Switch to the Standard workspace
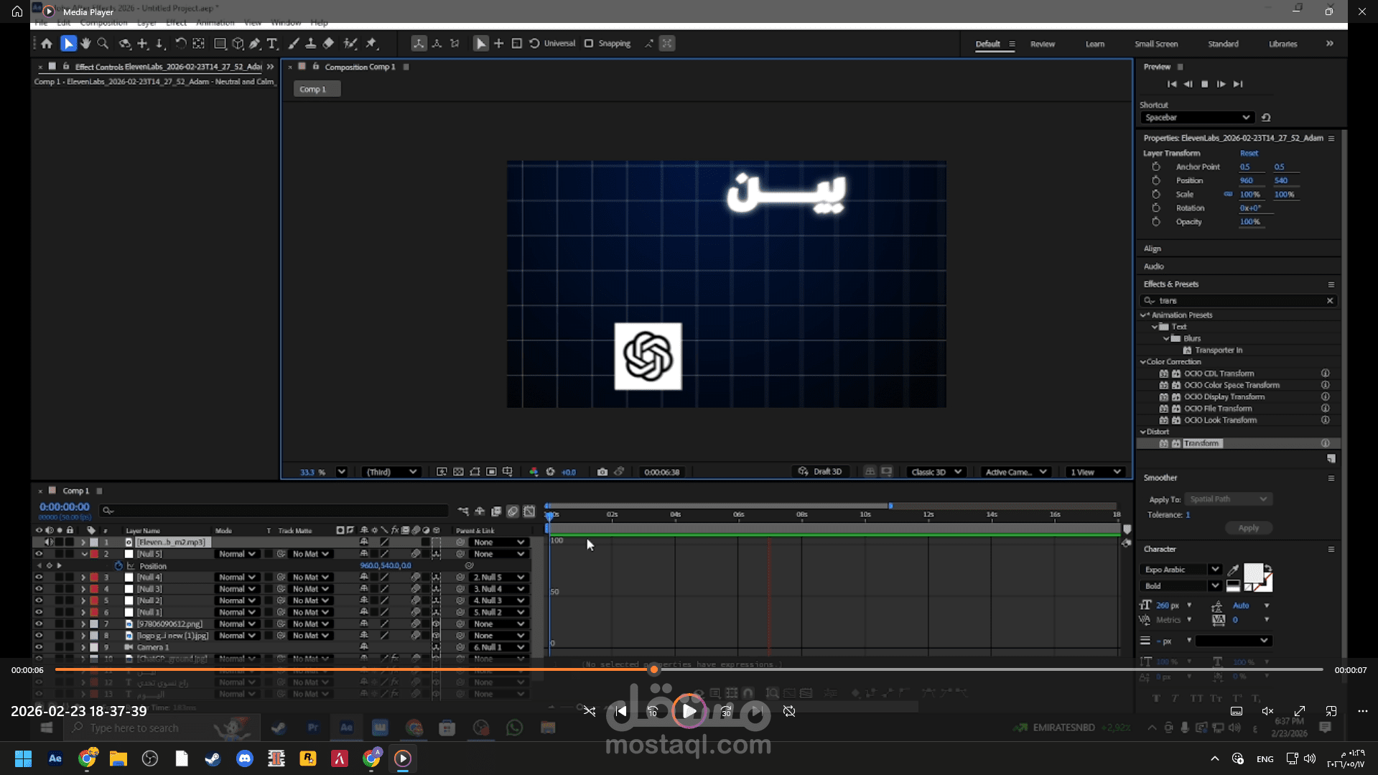This screenshot has width=1378, height=775. click(x=1223, y=45)
